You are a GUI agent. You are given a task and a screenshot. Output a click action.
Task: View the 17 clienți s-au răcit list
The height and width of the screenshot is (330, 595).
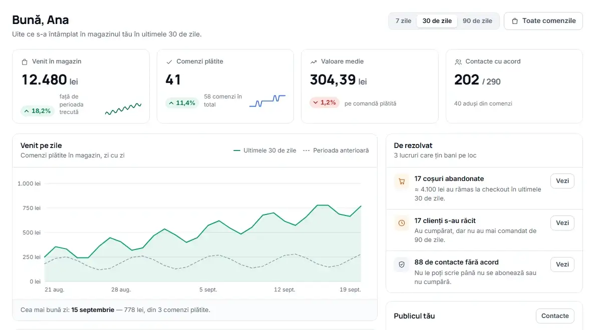click(562, 223)
